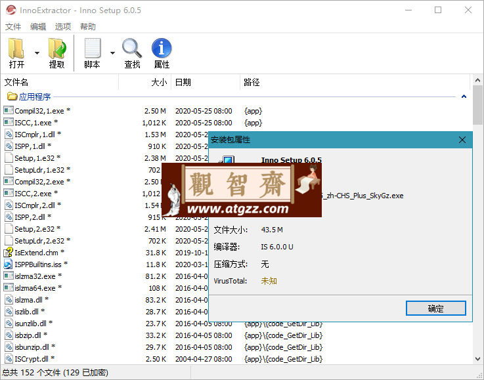Collapse the 应用程序 group chevron
Viewport: 484px width, 380px height.
point(464,96)
